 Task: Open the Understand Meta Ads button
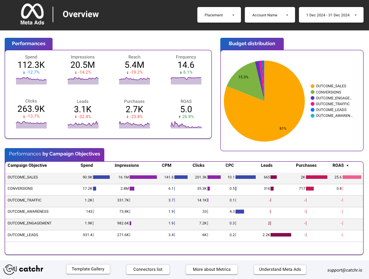280,269
